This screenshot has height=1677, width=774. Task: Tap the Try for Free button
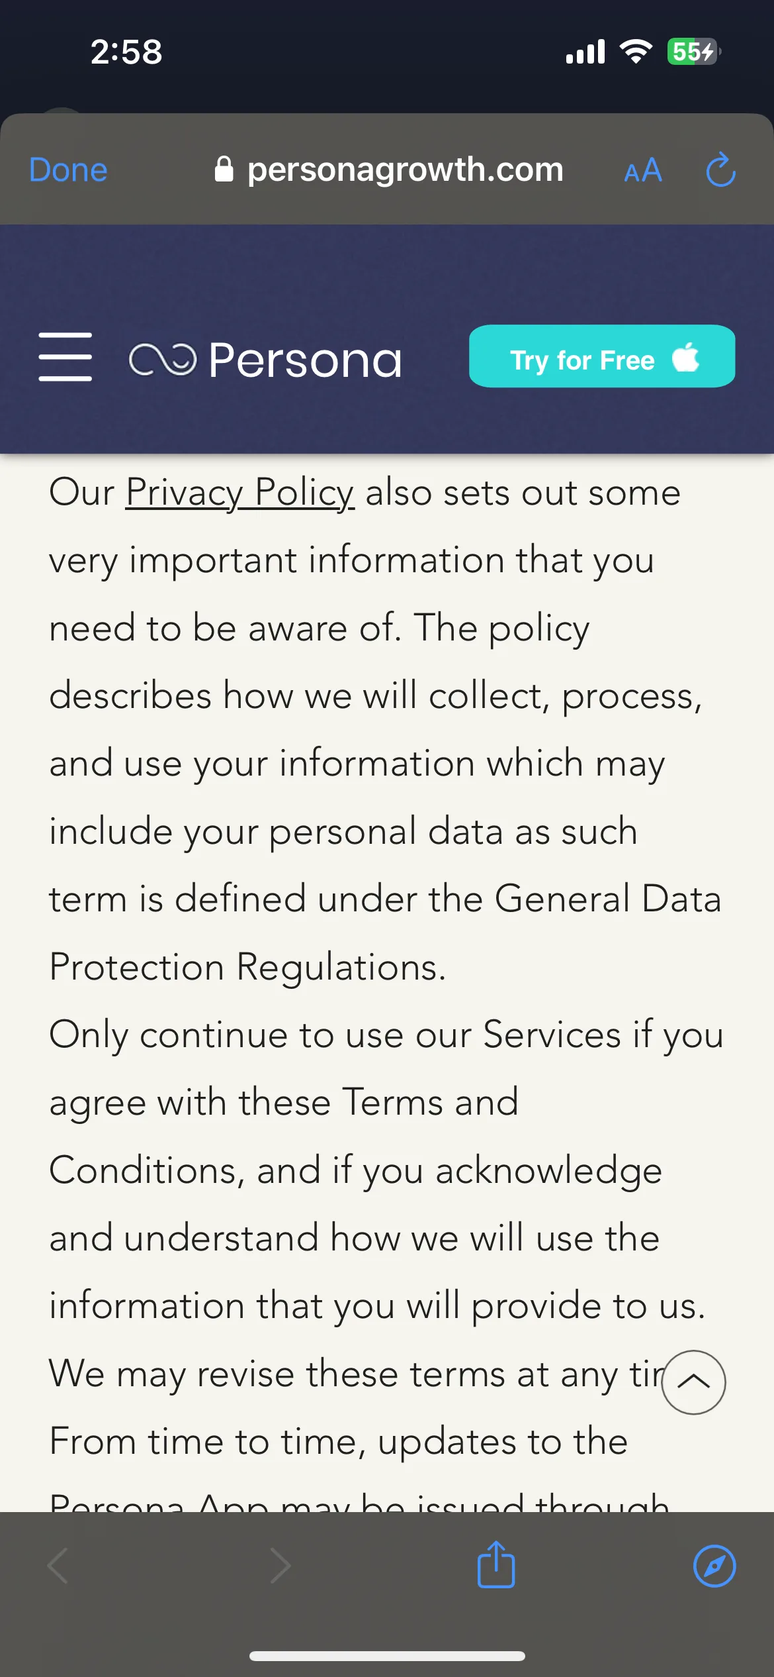[602, 356]
